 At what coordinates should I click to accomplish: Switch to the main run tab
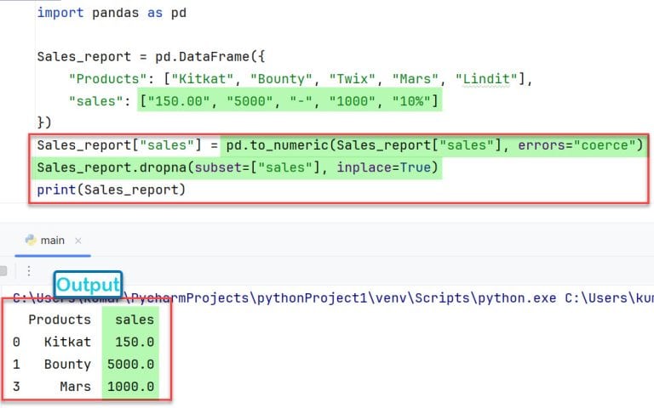[52, 241]
